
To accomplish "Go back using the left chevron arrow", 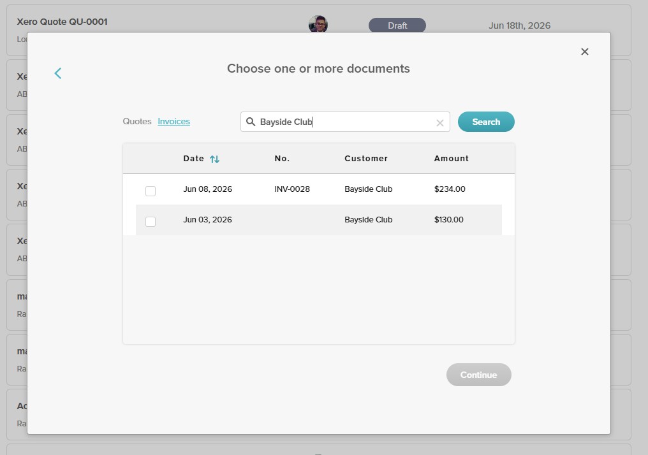I will 58,73.
